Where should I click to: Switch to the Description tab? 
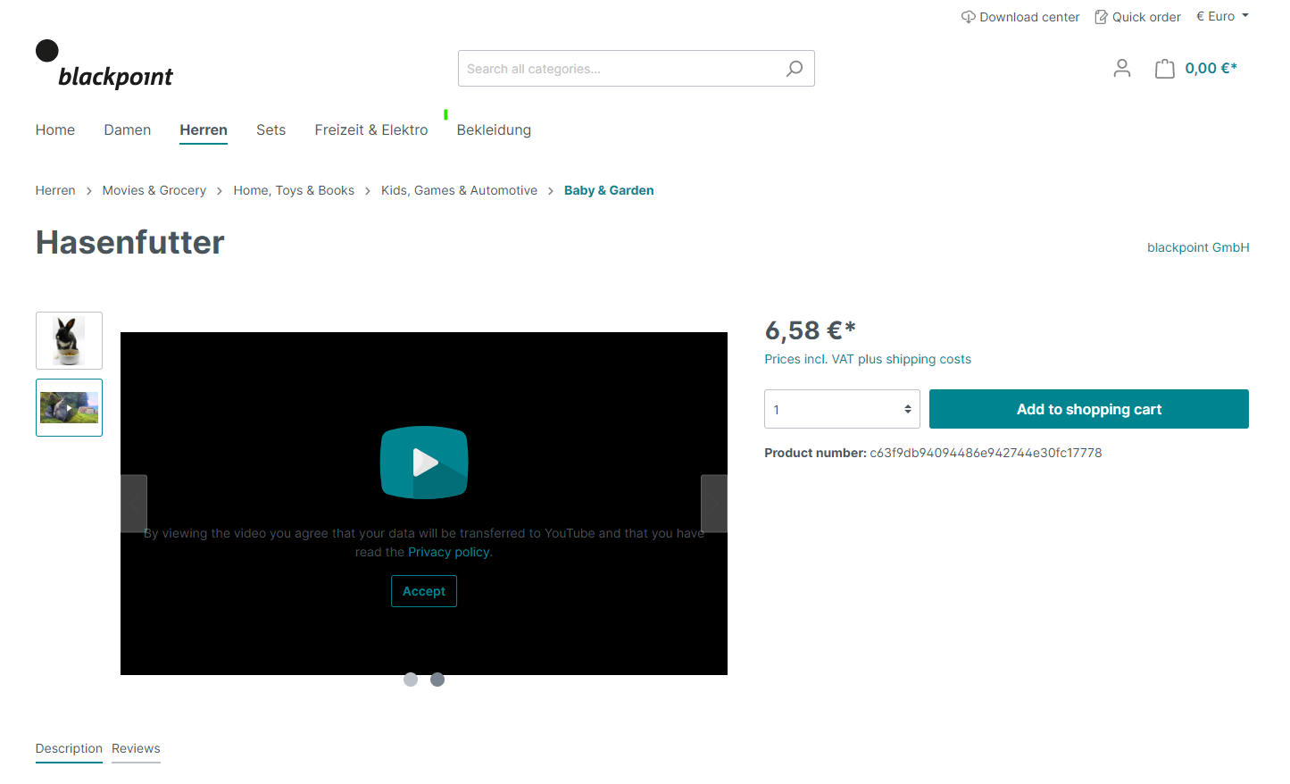(69, 748)
